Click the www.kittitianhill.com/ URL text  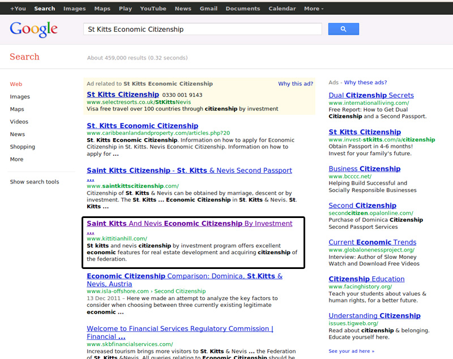point(117,238)
